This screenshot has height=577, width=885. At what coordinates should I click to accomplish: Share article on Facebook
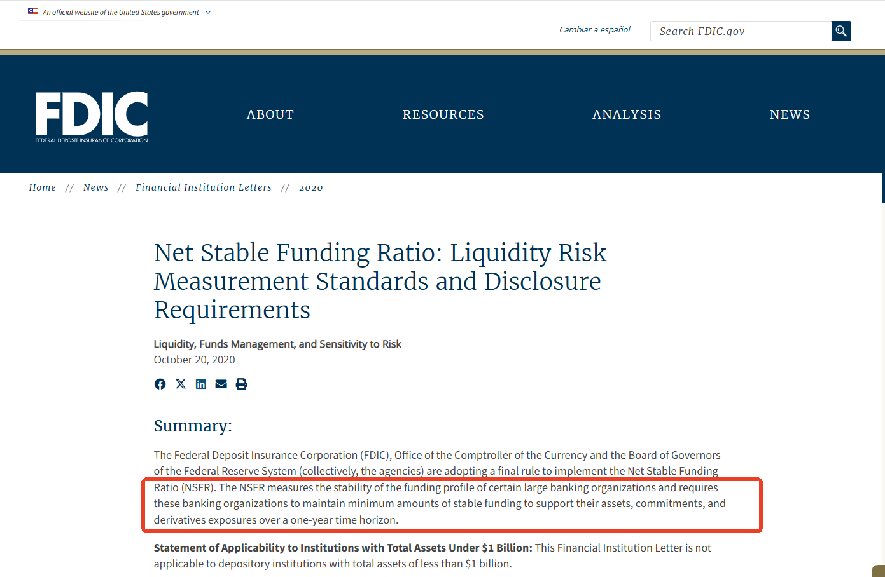coord(160,384)
